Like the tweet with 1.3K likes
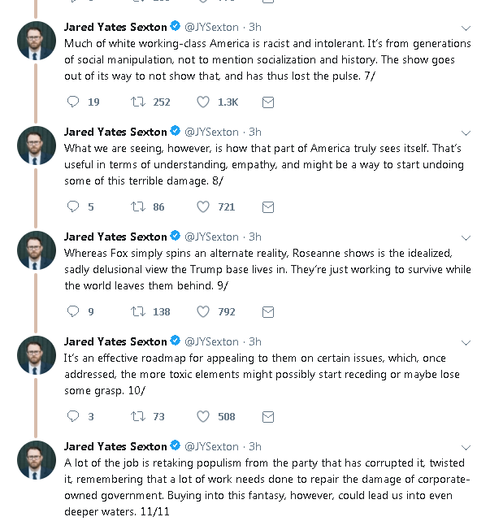This screenshot has height=530, width=490. pyautogui.click(x=203, y=102)
